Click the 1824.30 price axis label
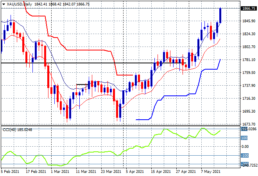Screen dimensions: 258x176 click(249, 34)
